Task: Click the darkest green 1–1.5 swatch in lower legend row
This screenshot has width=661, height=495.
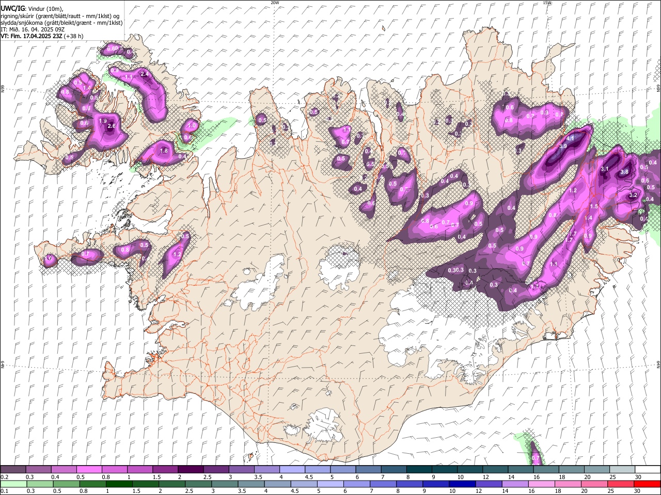Action: pyautogui.click(x=119, y=484)
